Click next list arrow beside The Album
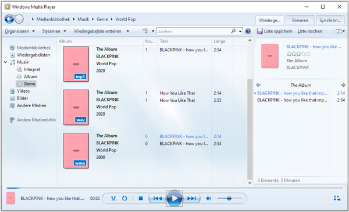The height and width of the screenshot is (212, 349). point(343,85)
